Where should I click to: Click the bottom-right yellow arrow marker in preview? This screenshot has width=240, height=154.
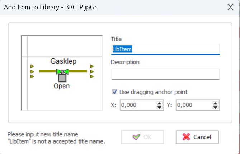point(92,76)
